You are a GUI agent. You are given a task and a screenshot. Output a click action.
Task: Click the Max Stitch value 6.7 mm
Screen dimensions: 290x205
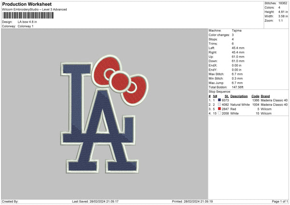click(x=237, y=74)
